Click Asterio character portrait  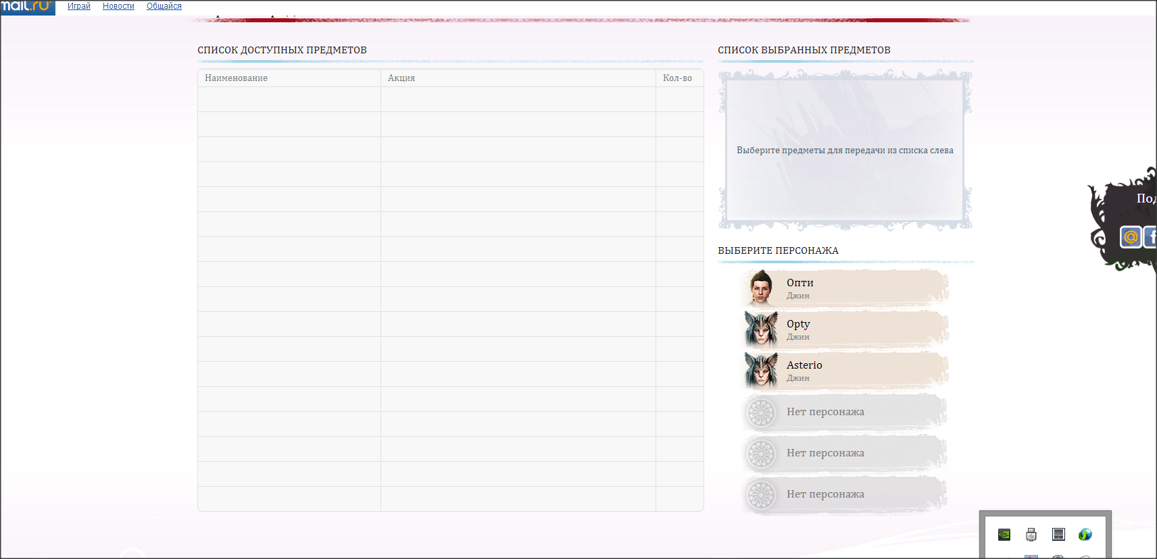pyautogui.click(x=762, y=371)
